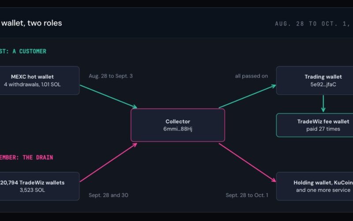This screenshot has height=221, width=353.
Task: Click the 20,794 TradeWiz wallets box
Action: pos(39,186)
